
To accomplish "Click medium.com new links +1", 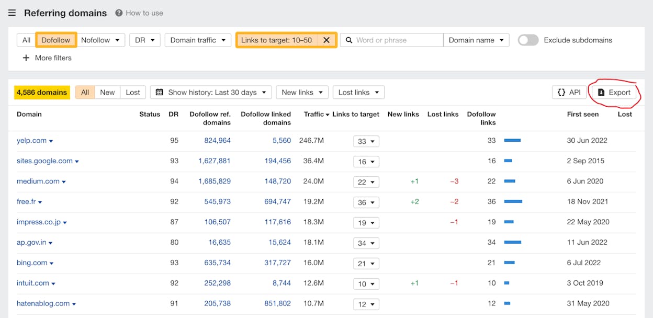I will [414, 181].
